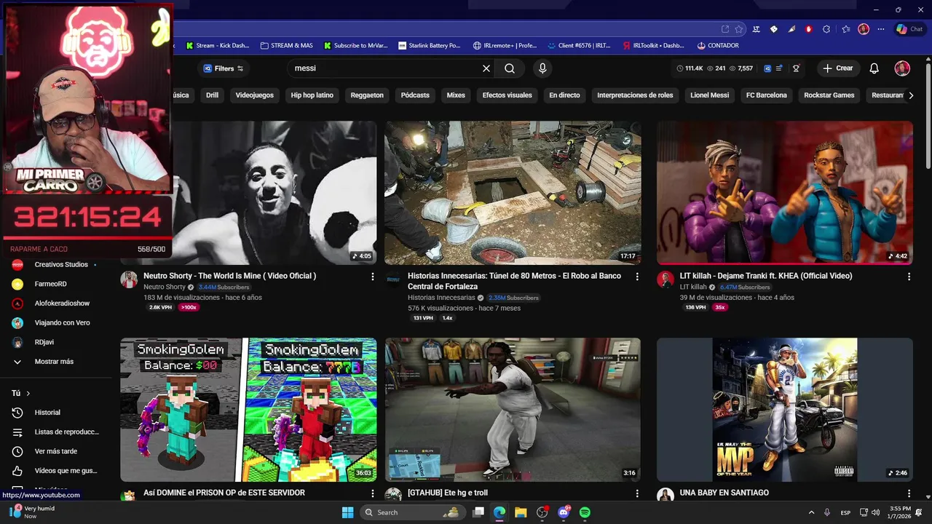Open the share page icon in address bar
The height and width of the screenshot is (524, 932).
725,29
